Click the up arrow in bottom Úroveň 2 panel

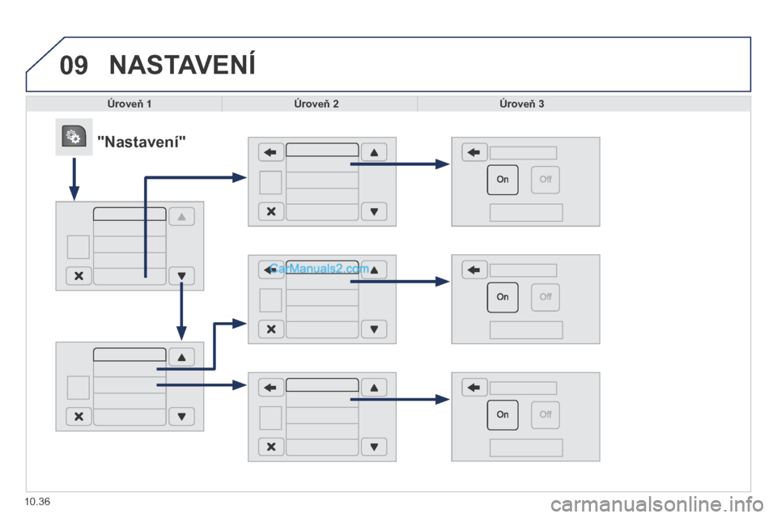374,388
